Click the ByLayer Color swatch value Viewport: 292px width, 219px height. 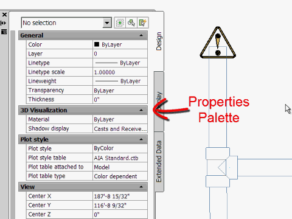[120, 44]
